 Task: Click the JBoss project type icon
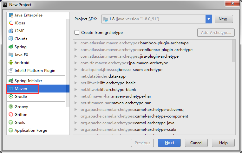(11, 23)
